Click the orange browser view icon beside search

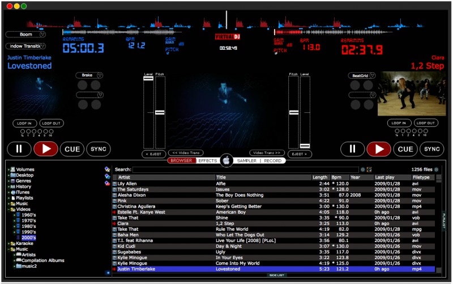coord(369,169)
